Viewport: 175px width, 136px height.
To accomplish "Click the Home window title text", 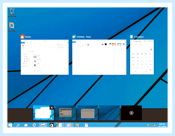I will (x=28, y=37).
